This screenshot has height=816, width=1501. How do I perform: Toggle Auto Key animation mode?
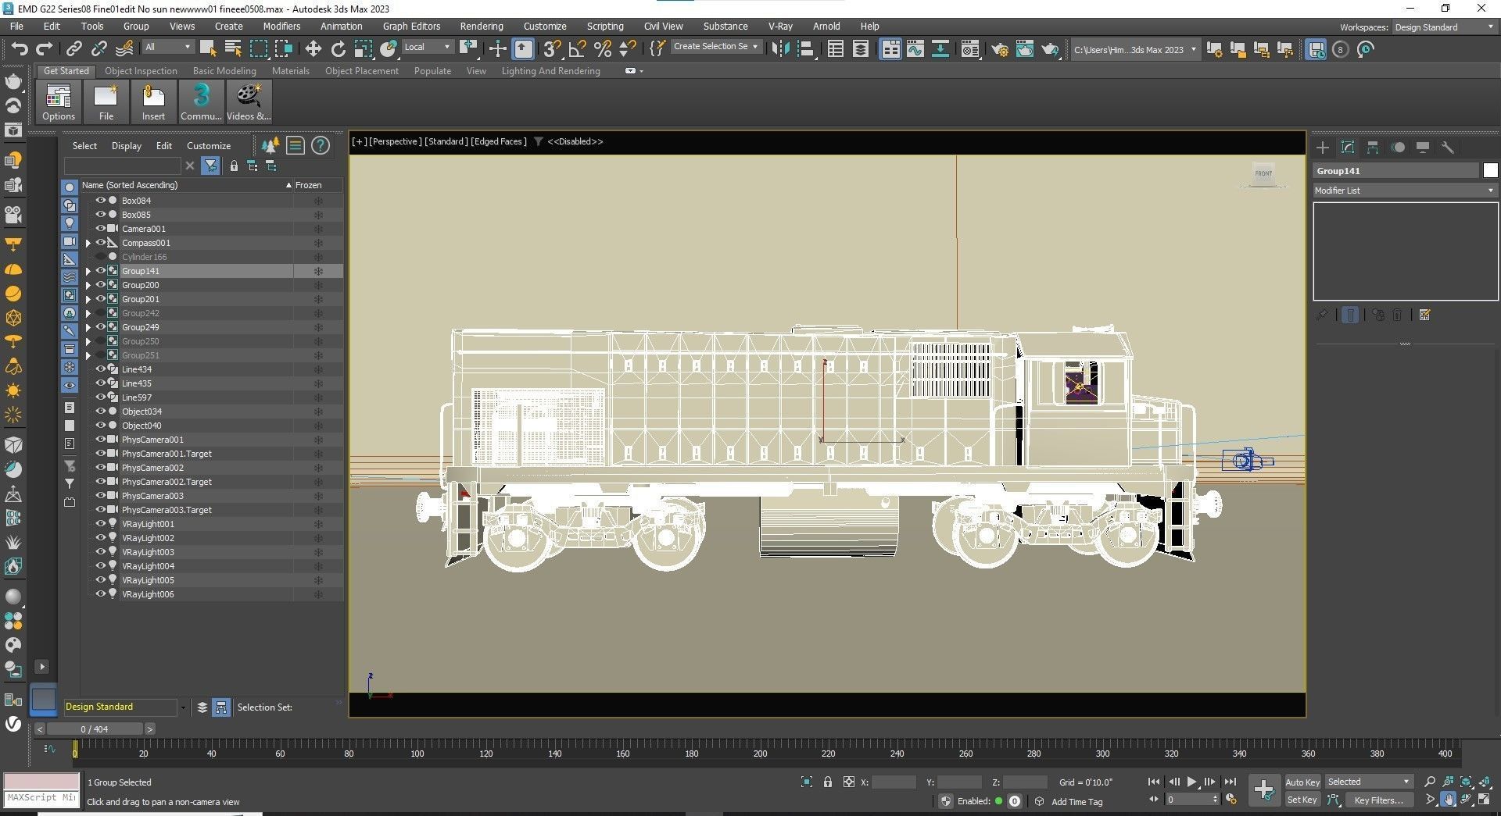[1302, 782]
